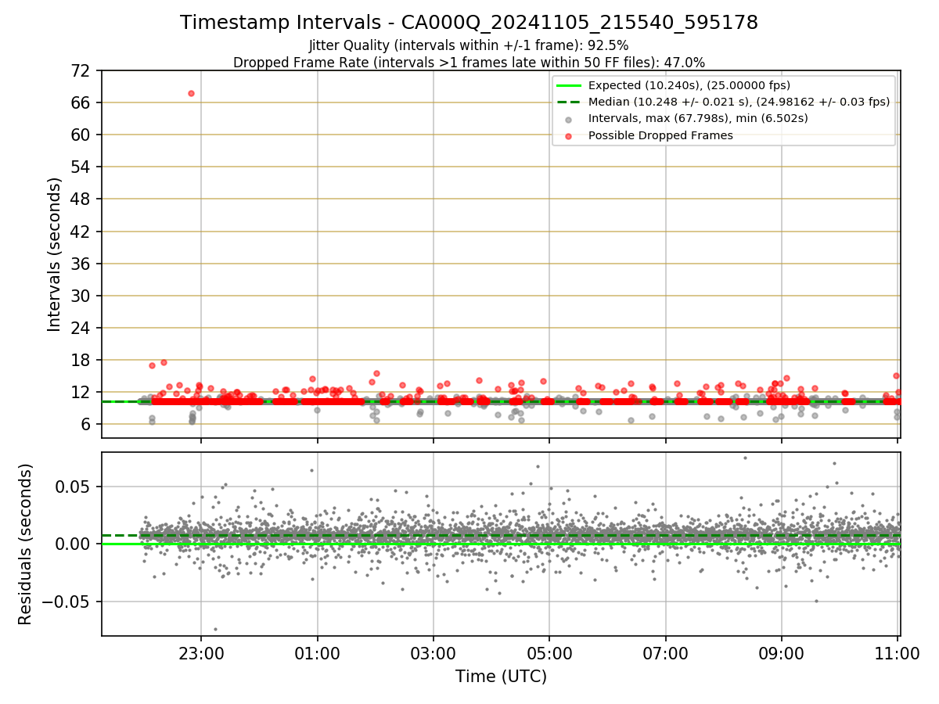
Task: Click the legend entry beginning 'Median (10.248 +/- 0.021 s)'
Action: point(739,102)
